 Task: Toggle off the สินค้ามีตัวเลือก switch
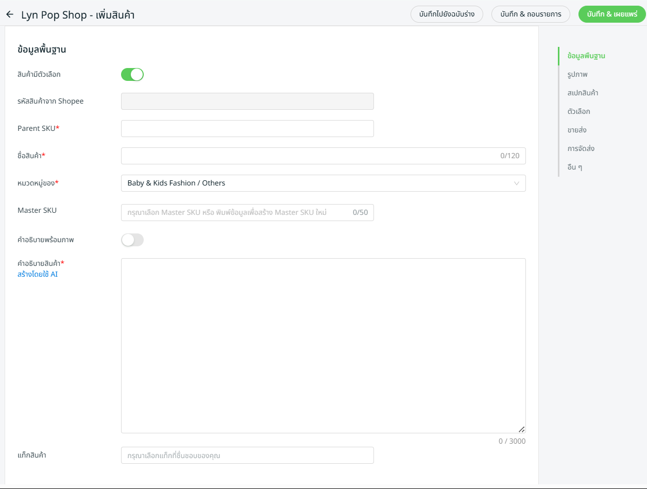pos(132,75)
